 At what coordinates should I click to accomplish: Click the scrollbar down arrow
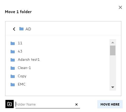113,87
